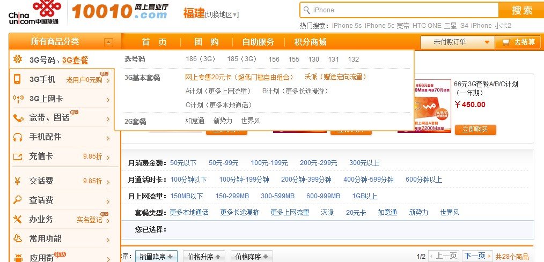544x262 pixels.
Task: Open the 切换地区 region dropdown
Action: [x=222, y=14]
